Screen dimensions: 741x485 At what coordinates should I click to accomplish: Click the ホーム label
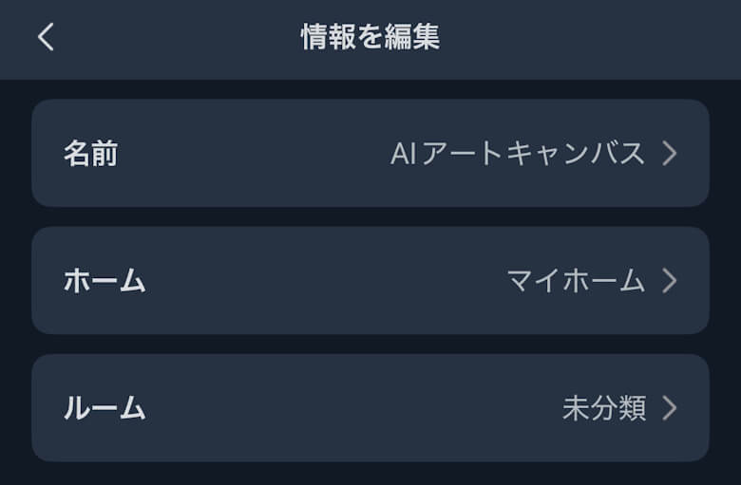104,280
